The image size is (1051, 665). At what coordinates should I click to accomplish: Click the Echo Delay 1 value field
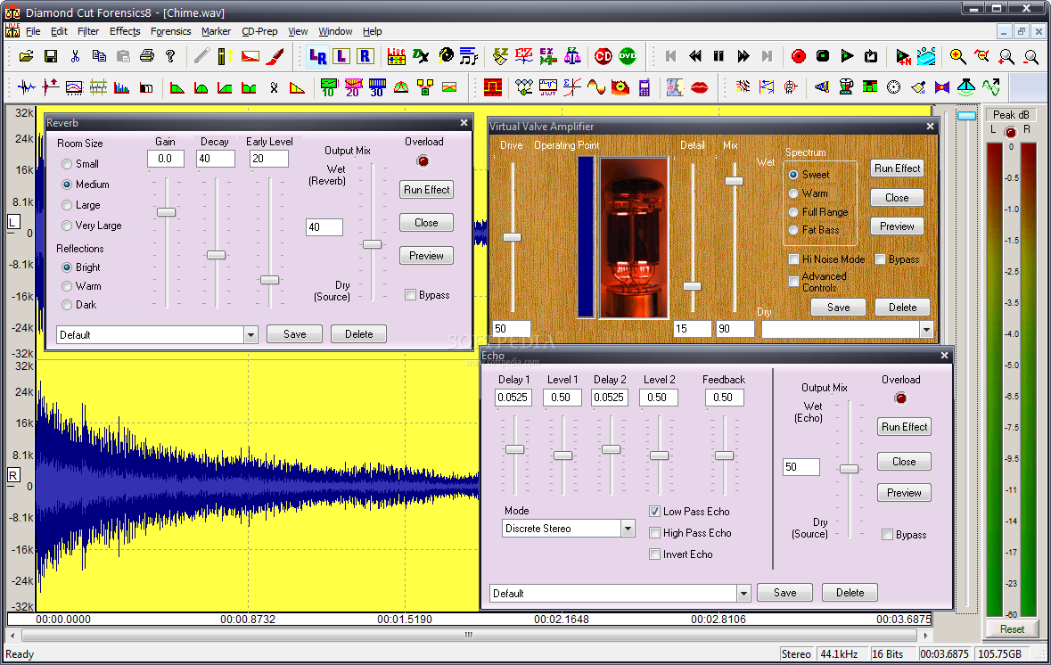[x=513, y=398]
